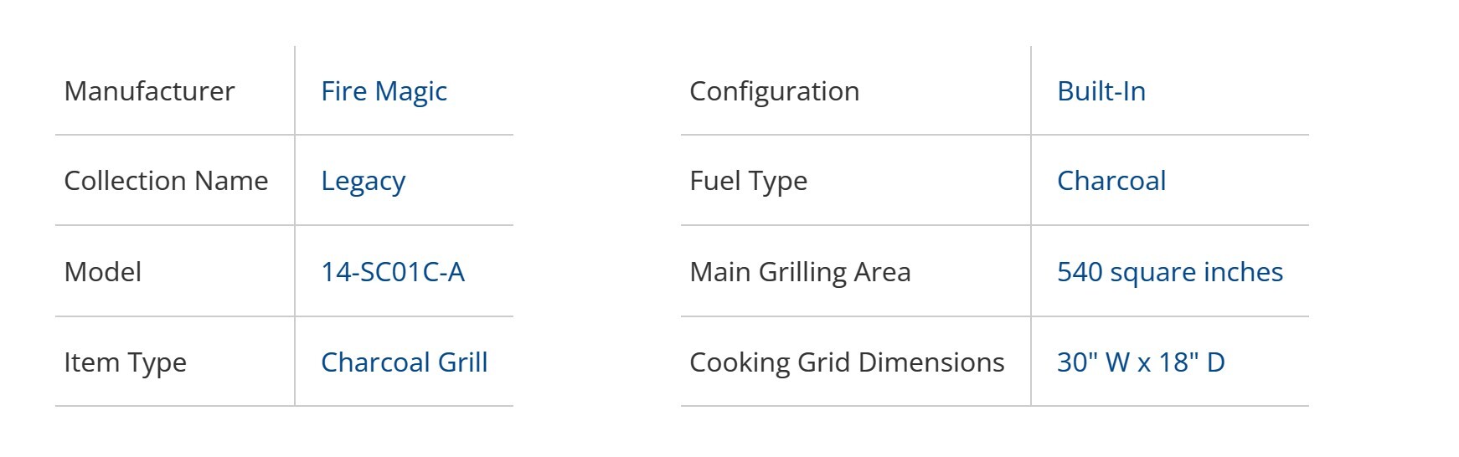Viewport: 1459px width, 457px height.
Task: Open the 30" W x 18" D link
Action: (1140, 362)
